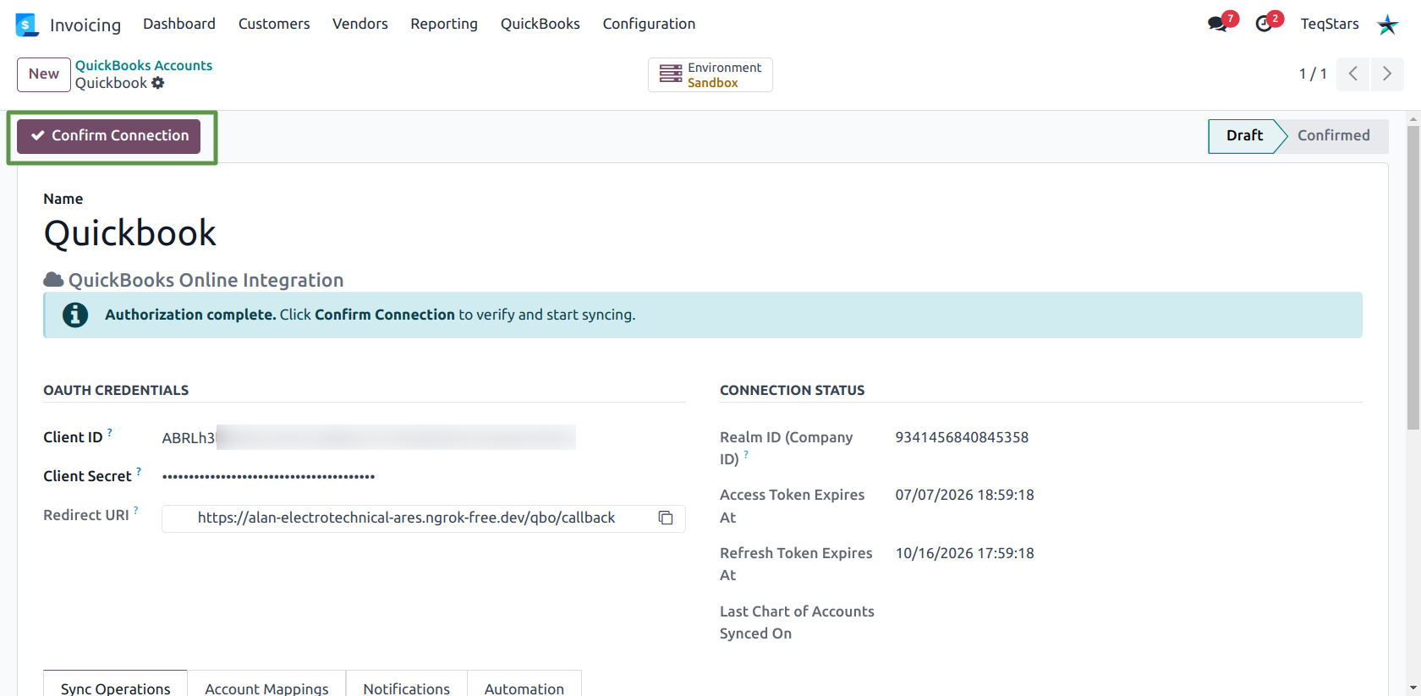1421x696 pixels.
Task: Copy the Redirect URI with the clipboard icon
Action: click(666, 518)
